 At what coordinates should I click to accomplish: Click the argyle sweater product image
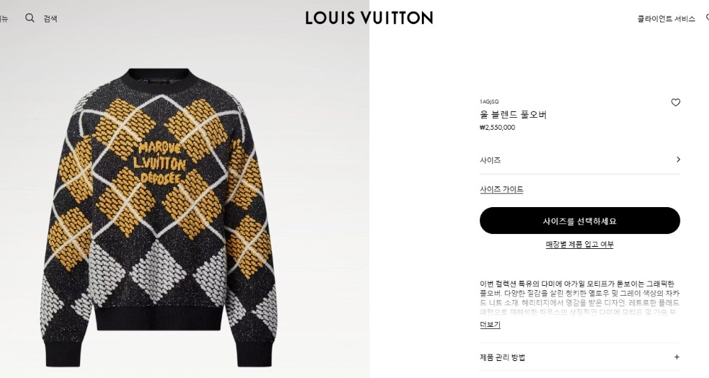[160, 217]
